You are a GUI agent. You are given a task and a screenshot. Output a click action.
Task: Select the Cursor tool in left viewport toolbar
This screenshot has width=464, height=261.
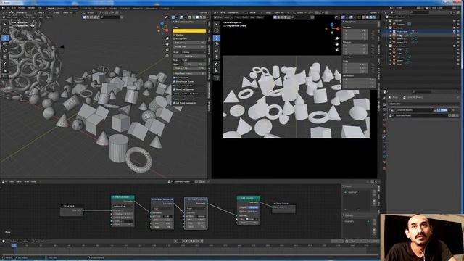[5, 30]
